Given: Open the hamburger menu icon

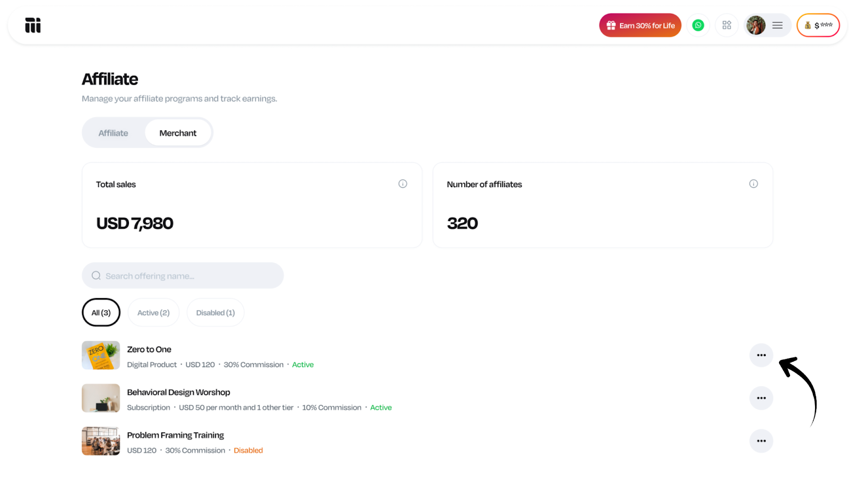Looking at the screenshot, I should pos(777,25).
